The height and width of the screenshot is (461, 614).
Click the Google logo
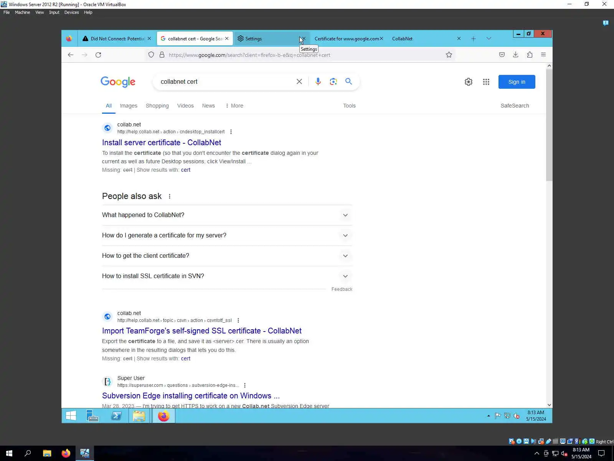pos(118,82)
